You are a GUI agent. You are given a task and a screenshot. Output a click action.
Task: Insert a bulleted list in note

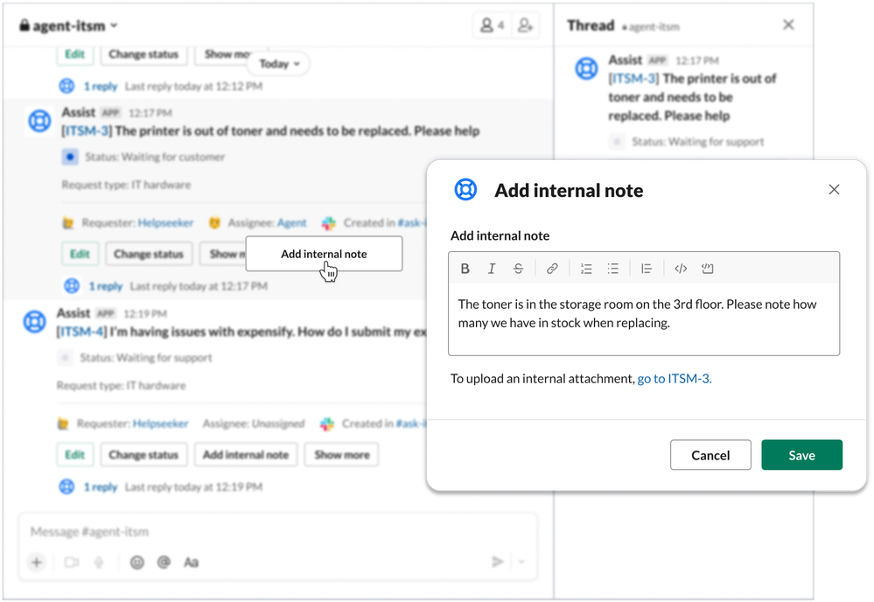click(x=613, y=269)
